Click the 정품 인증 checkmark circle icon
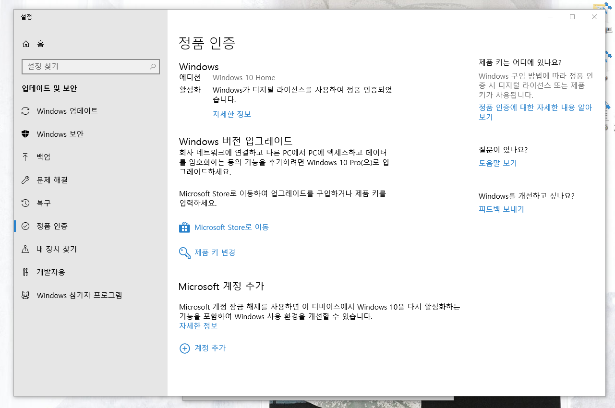This screenshot has width=615, height=408. click(x=26, y=226)
